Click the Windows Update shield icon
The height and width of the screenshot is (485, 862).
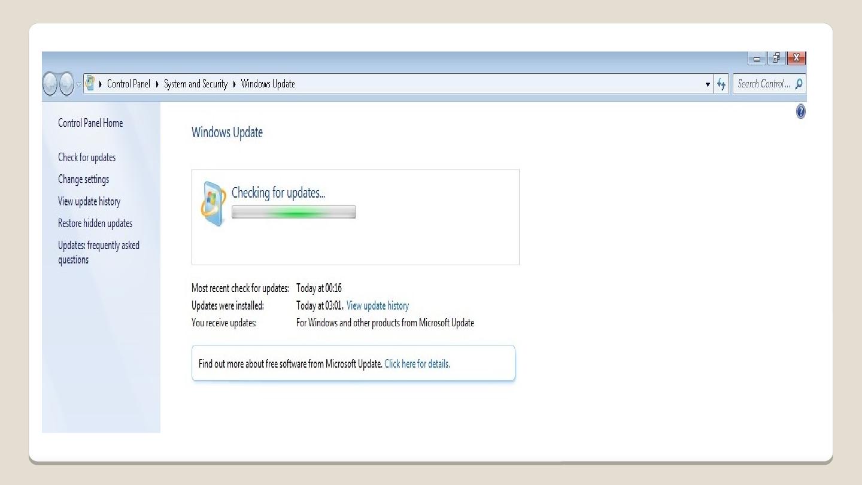(213, 204)
